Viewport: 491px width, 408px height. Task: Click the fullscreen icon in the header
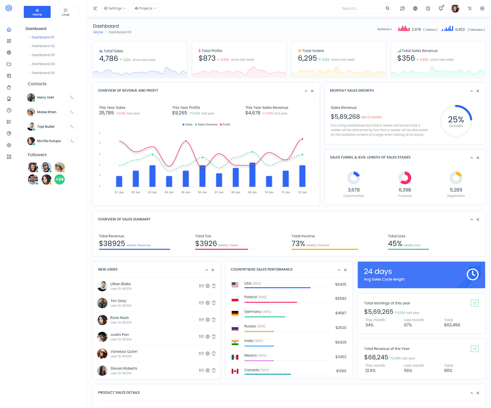pyautogui.click(x=402, y=8)
